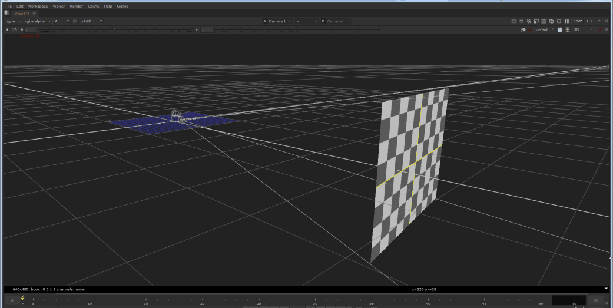The height and width of the screenshot is (308, 613).
Task: Open the 3D view mode dropdown
Action: pos(584,29)
